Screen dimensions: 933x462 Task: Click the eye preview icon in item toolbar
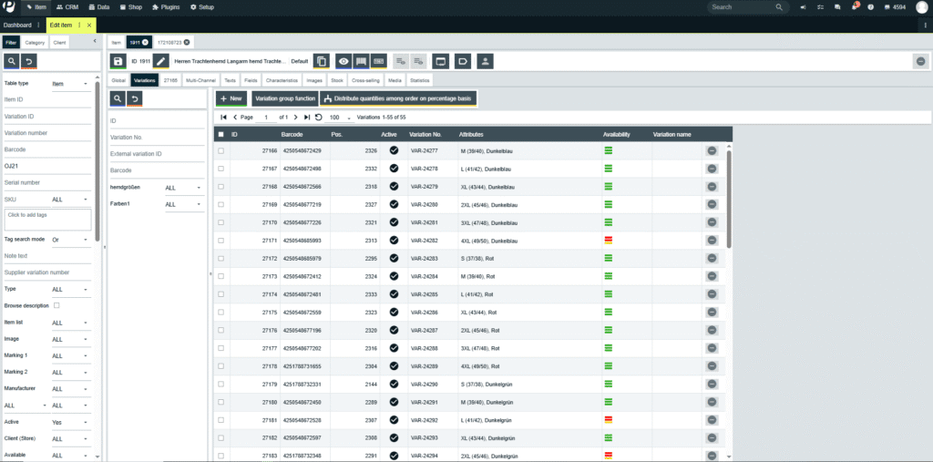(343, 61)
